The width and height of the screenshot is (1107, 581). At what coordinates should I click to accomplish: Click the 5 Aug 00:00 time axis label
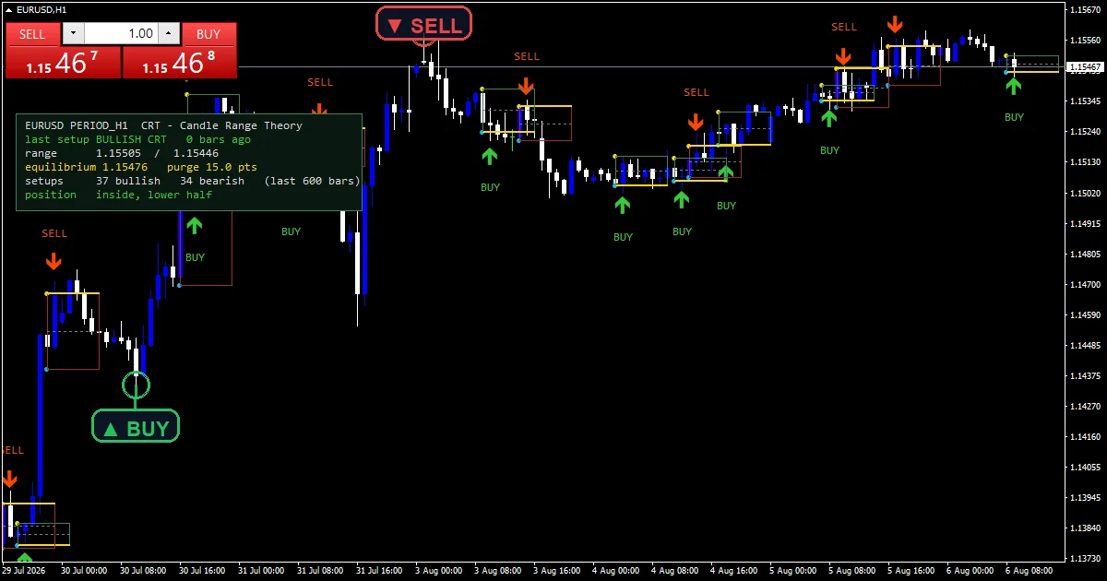pyautogui.click(x=792, y=571)
